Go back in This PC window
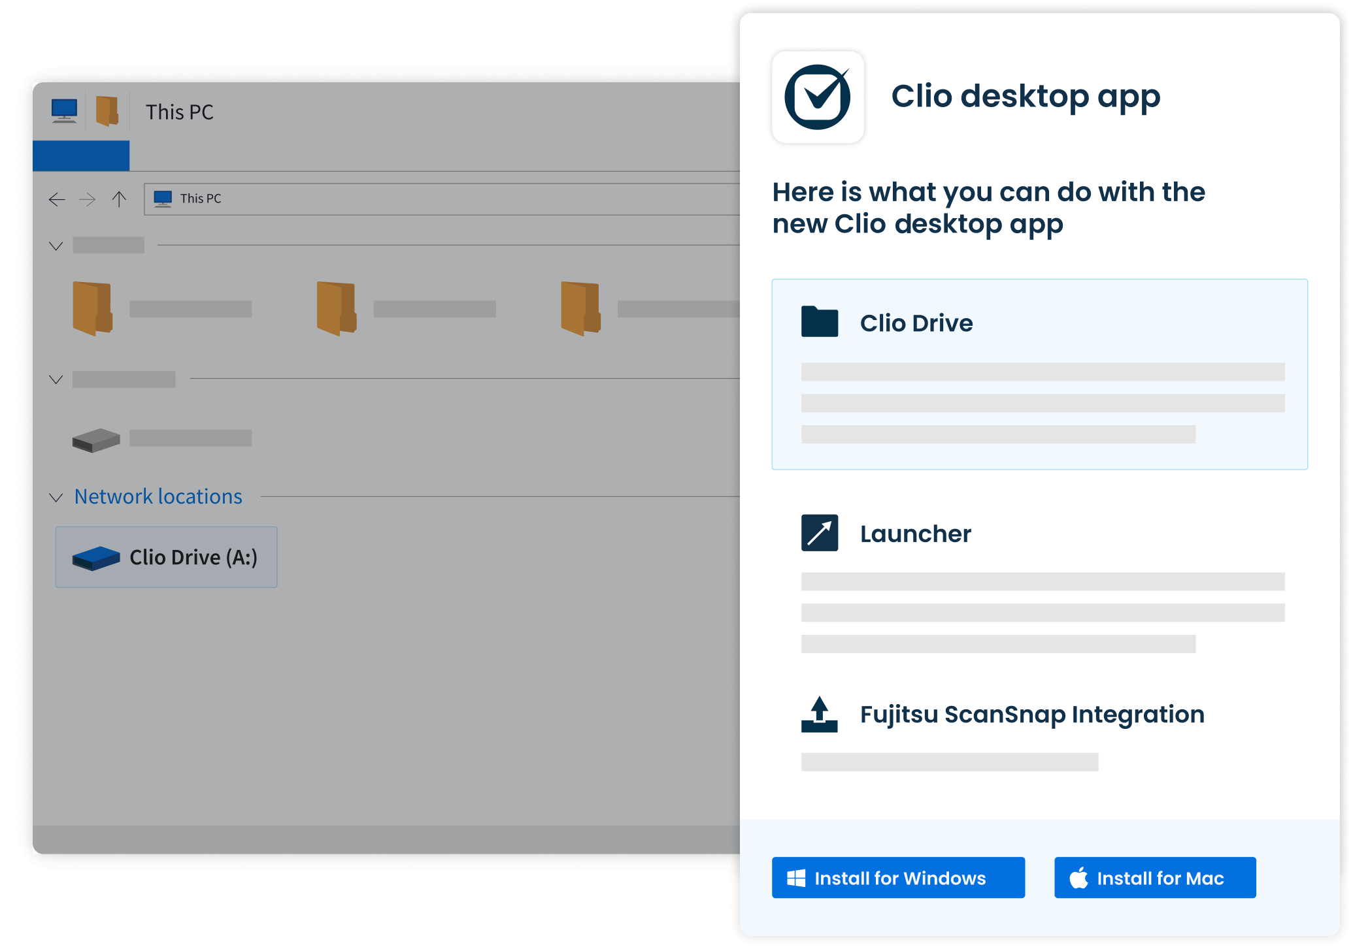The height and width of the screenshot is (949, 1353). coord(57,199)
